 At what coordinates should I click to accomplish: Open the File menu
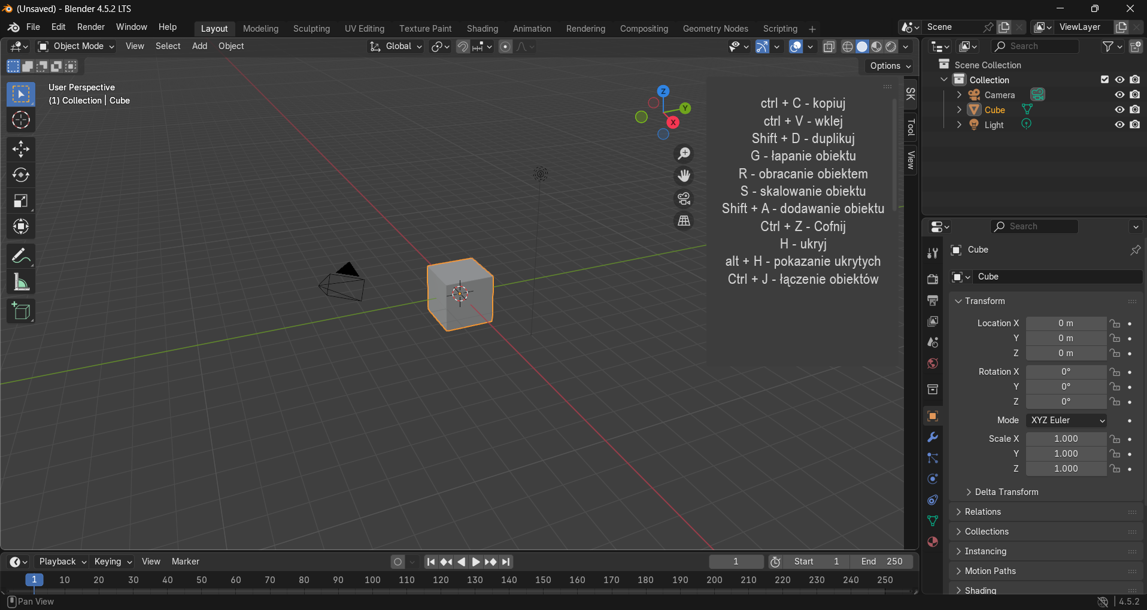coord(34,28)
